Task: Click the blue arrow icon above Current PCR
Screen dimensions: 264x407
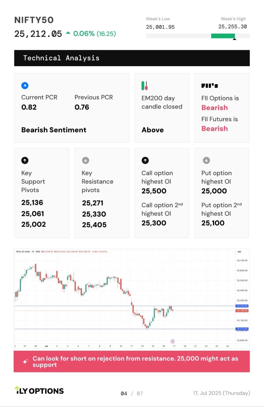Action: pos(25,85)
